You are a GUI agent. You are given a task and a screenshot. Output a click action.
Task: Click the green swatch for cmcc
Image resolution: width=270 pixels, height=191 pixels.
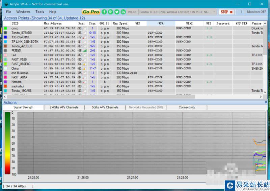[x=5, y=28]
